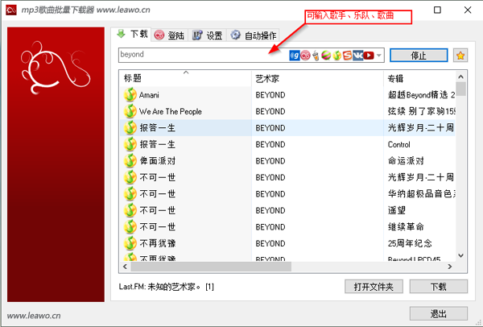Open the 设置 tab

(x=208, y=35)
